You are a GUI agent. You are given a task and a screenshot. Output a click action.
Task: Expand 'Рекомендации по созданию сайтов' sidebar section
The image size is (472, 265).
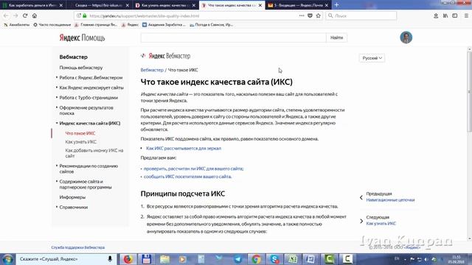point(88,169)
